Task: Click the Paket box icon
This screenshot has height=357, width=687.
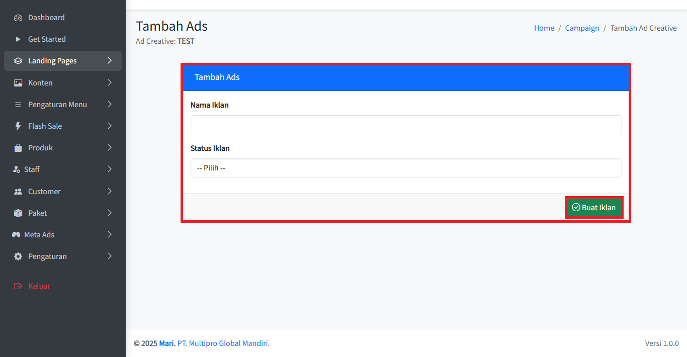Action: (18, 213)
